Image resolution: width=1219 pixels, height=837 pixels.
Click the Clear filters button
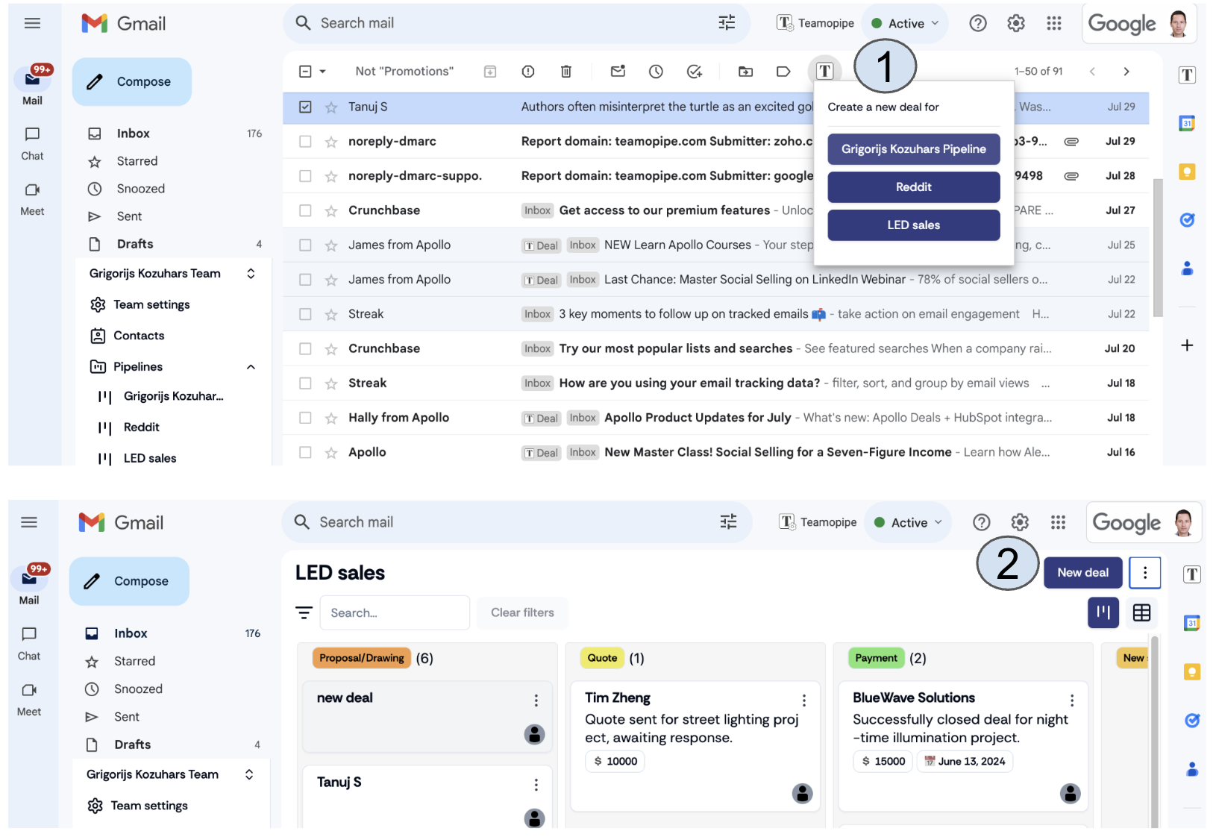click(522, 613)
